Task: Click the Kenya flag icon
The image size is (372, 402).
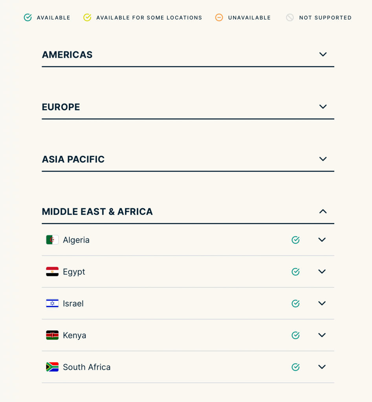Action: click(x=52, y=335)
